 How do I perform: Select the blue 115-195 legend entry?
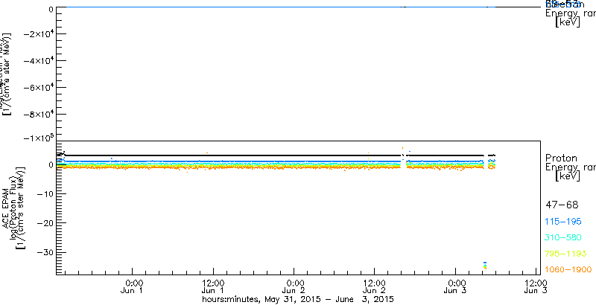(x=564, y=222)
